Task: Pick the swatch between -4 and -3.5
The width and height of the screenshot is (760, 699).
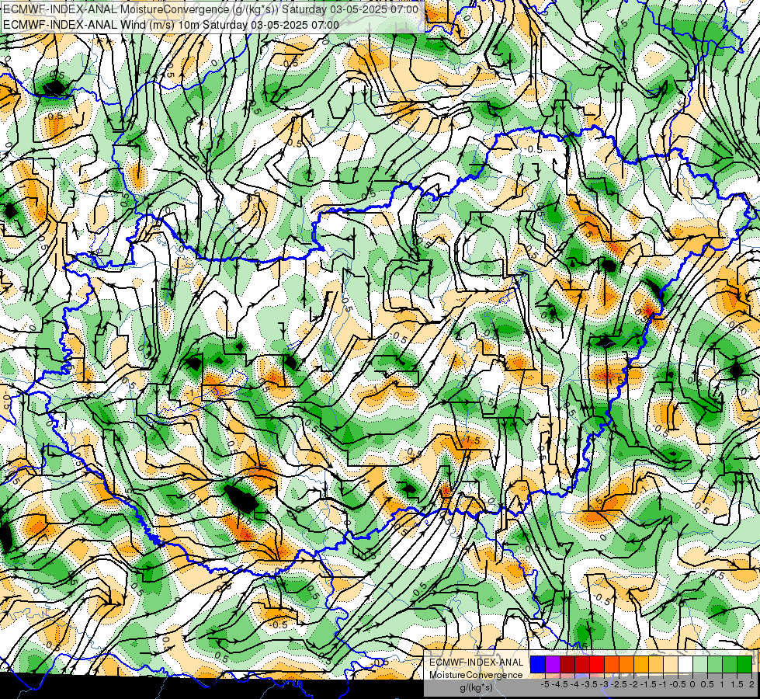Action: 582,665
